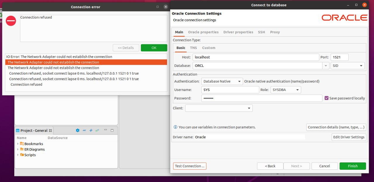
Task: Open the Role SYSDBA dropdown
Action: (x=286, y=90)
